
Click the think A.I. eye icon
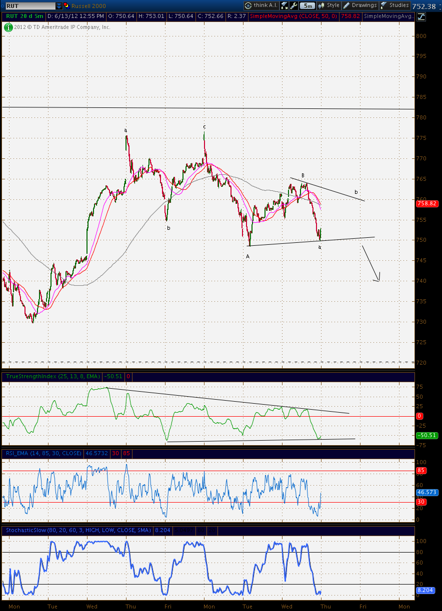[x=248, y=5]
